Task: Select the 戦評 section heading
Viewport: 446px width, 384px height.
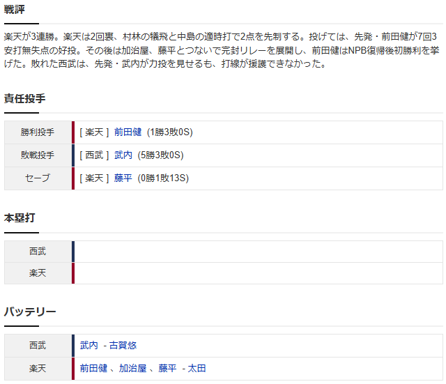Action: pyautogui.click(x=14, y=10)
